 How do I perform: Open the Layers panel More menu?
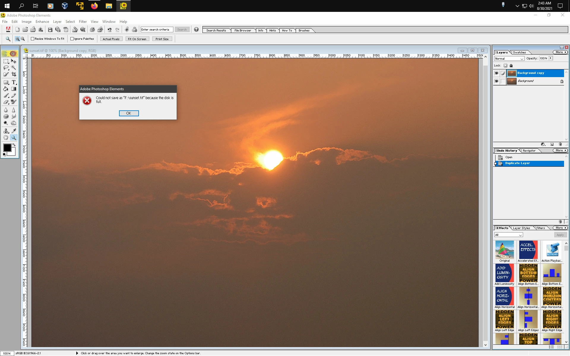click(560, 52)
